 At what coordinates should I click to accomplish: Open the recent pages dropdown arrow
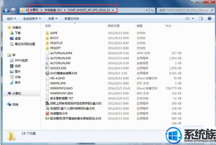[18, 10]
